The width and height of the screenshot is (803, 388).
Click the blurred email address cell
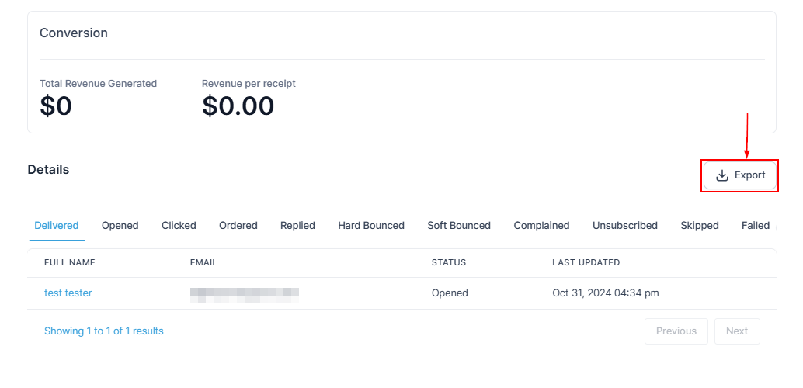(245, 293)
